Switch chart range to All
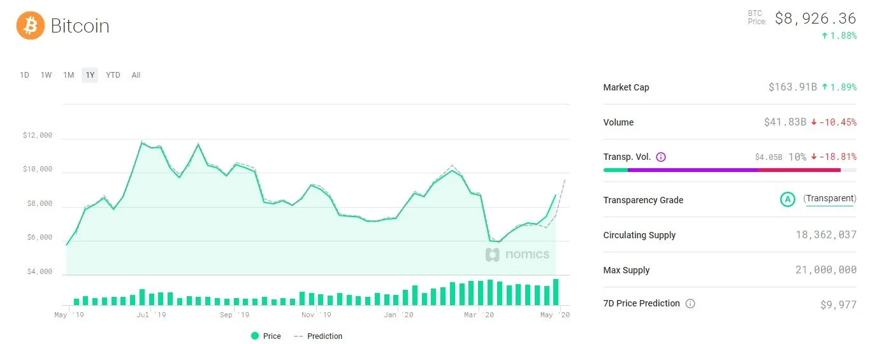This screenshot has width=870, height=344. click(136, 75)
